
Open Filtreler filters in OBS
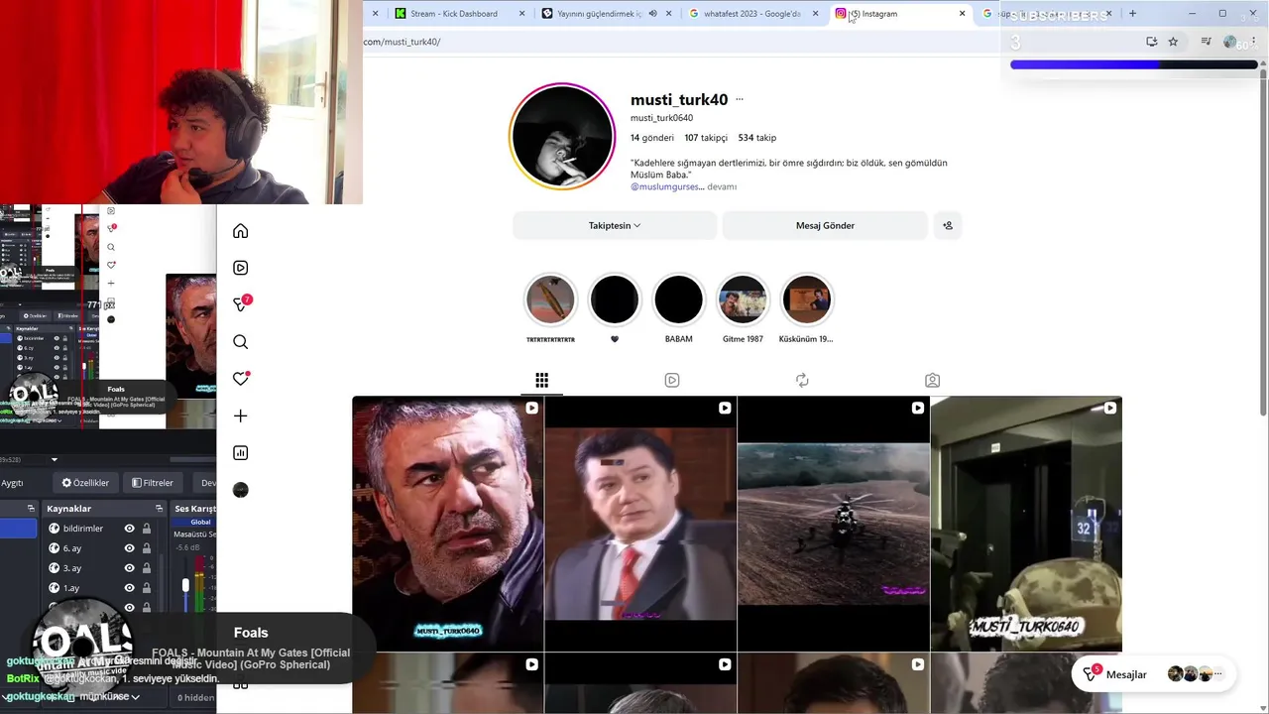(152, 483)
